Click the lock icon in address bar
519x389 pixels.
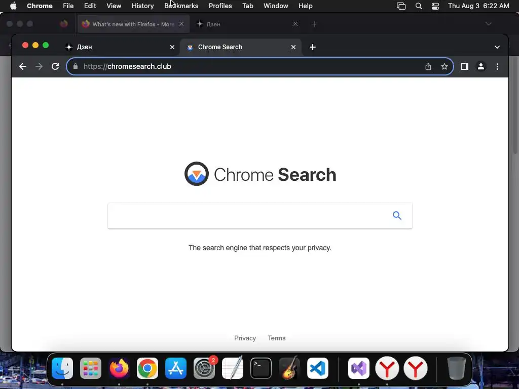pyautogui.click(x=76, y=66)
